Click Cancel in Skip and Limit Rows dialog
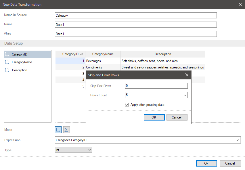 click(x=177, y=117)
